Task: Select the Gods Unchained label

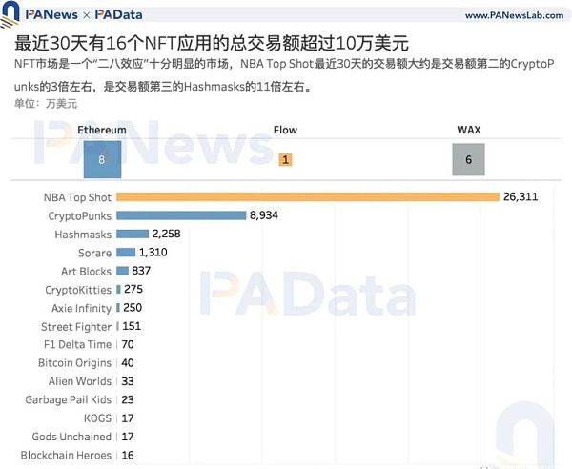Action: point(71,437)
